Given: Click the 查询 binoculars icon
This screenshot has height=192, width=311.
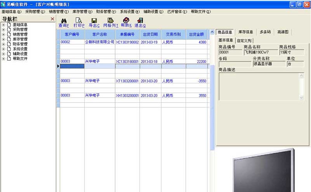Looking at the screenshot, I should pyautogui.click(x=64, y=21).
